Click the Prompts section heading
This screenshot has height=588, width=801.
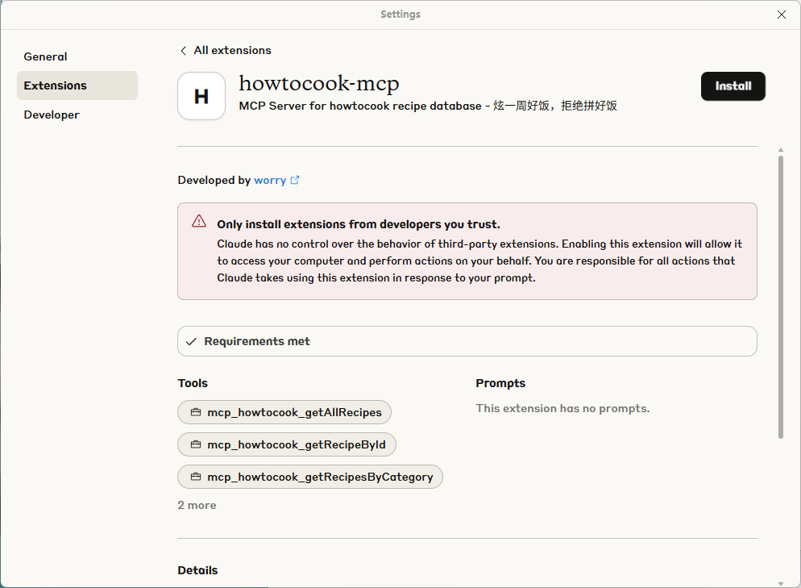500,383
